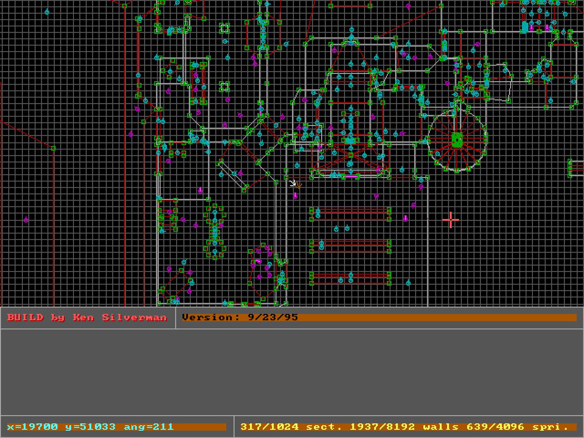Select the magenta wall segment on the white wall

coord(352,176)
